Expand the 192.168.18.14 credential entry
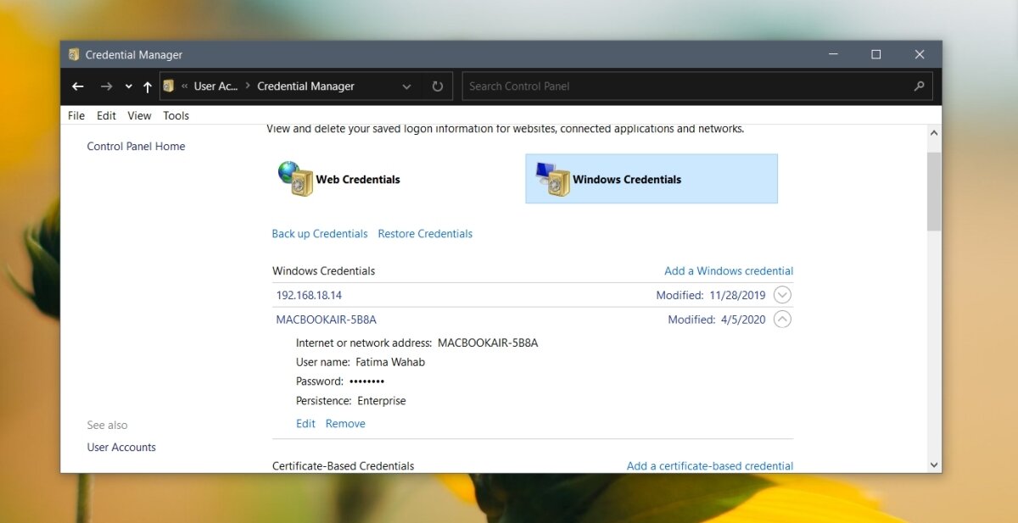The image size is (1018, 523). tap(781, 294)
